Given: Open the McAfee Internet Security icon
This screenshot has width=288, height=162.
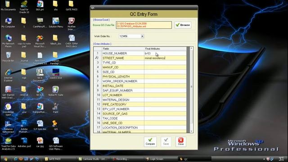Looking at the screenshot, I should 72,24.
